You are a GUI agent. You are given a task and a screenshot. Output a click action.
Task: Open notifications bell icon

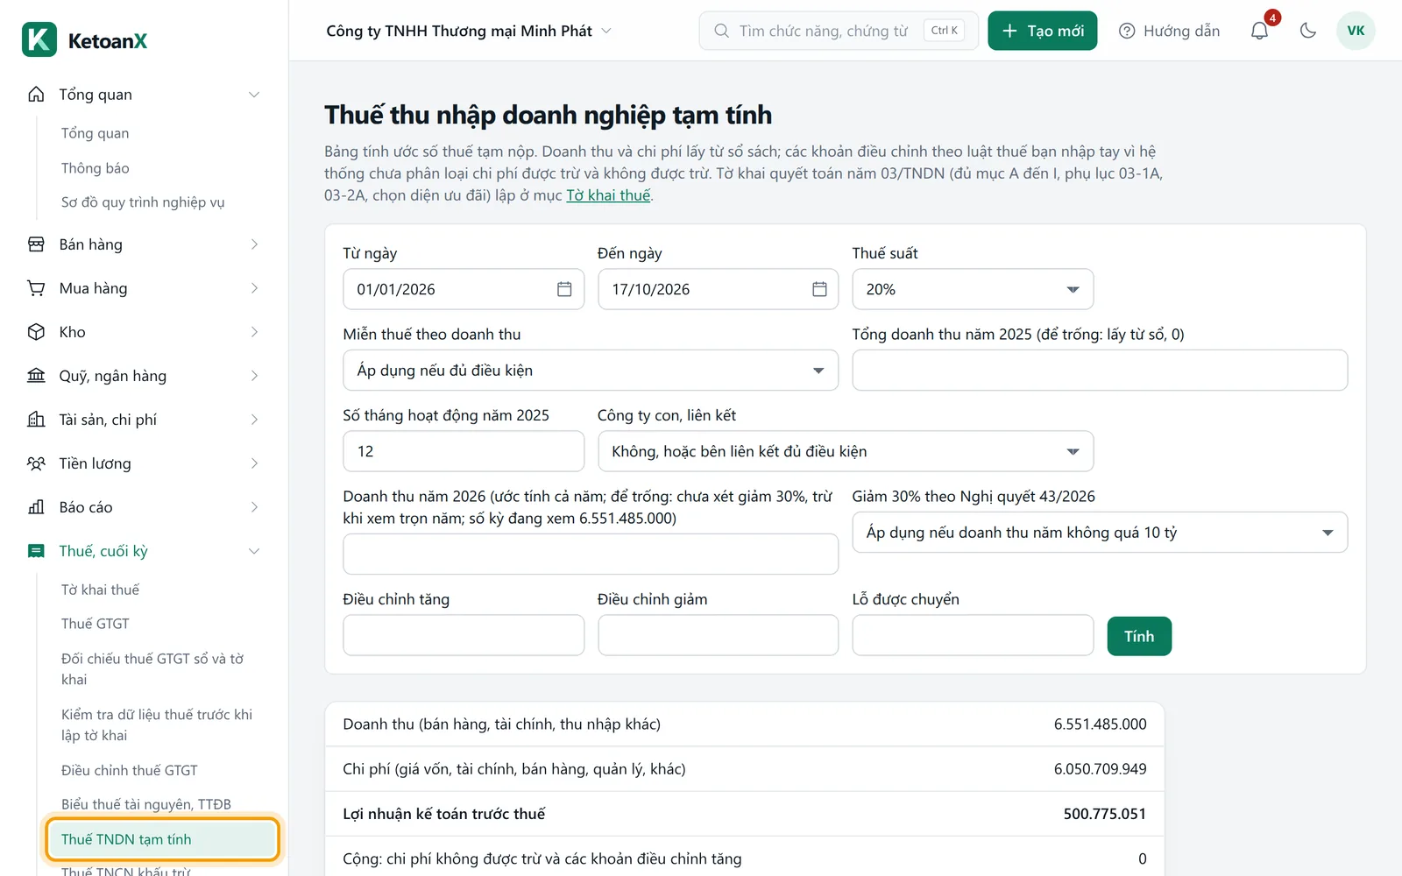click(1259, 31)
